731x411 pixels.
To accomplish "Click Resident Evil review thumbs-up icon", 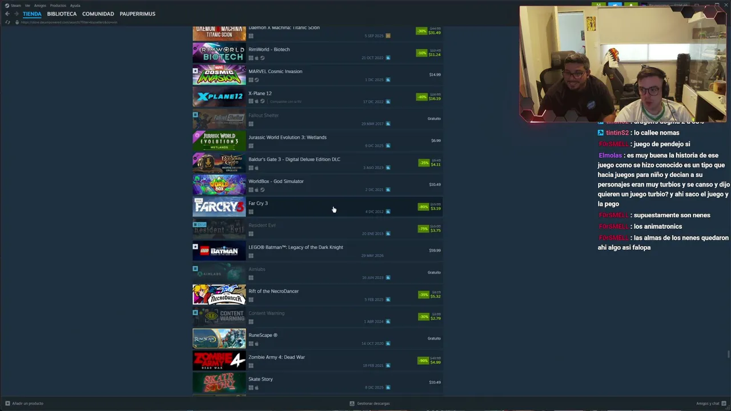I will [x=388, y=233].
